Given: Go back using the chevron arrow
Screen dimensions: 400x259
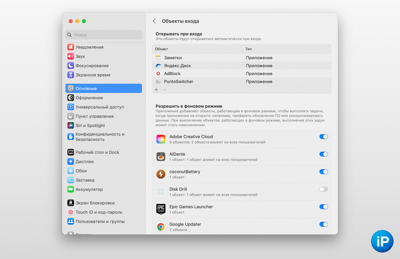Looking at the screenshot, I should (154, 21).
